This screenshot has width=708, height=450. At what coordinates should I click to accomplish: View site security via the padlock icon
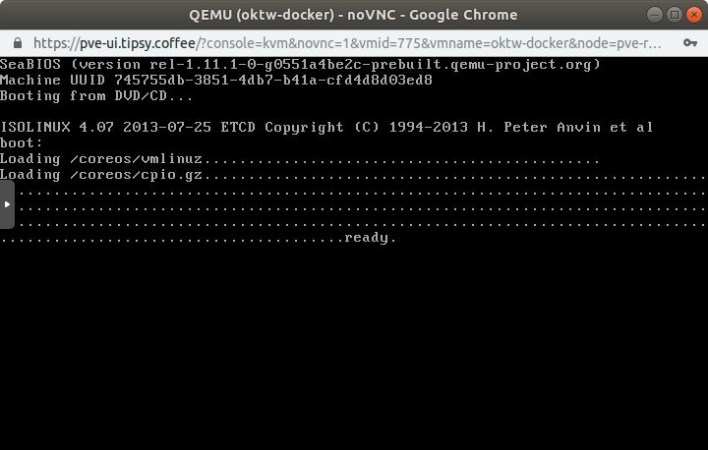tap(18, 43)
